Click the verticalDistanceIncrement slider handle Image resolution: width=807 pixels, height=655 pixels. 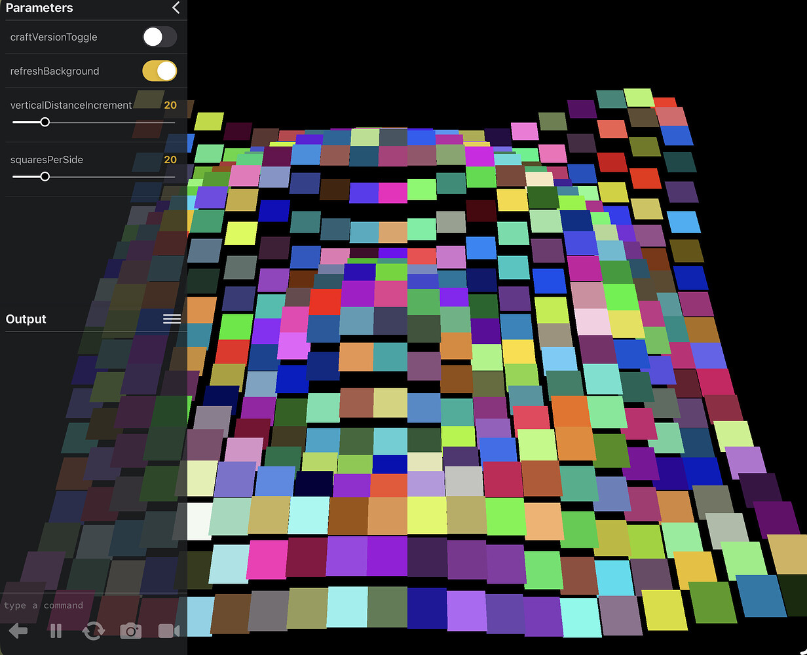click(x=45, y=122)
